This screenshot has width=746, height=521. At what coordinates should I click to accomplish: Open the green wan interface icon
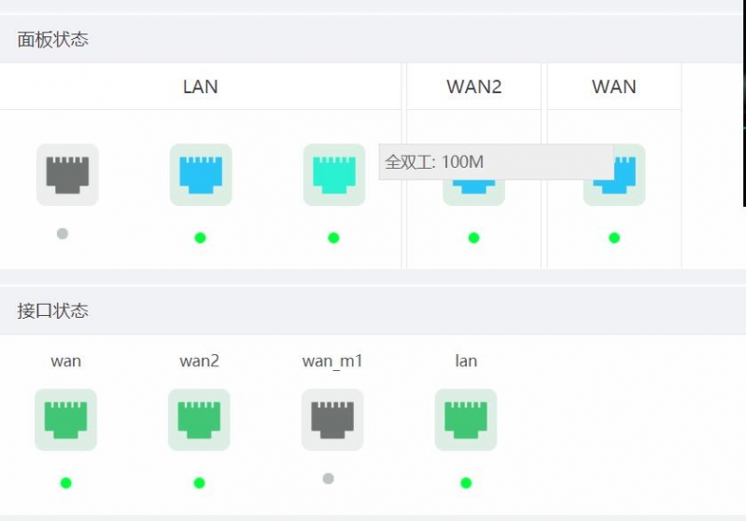[x=65, y=419]
